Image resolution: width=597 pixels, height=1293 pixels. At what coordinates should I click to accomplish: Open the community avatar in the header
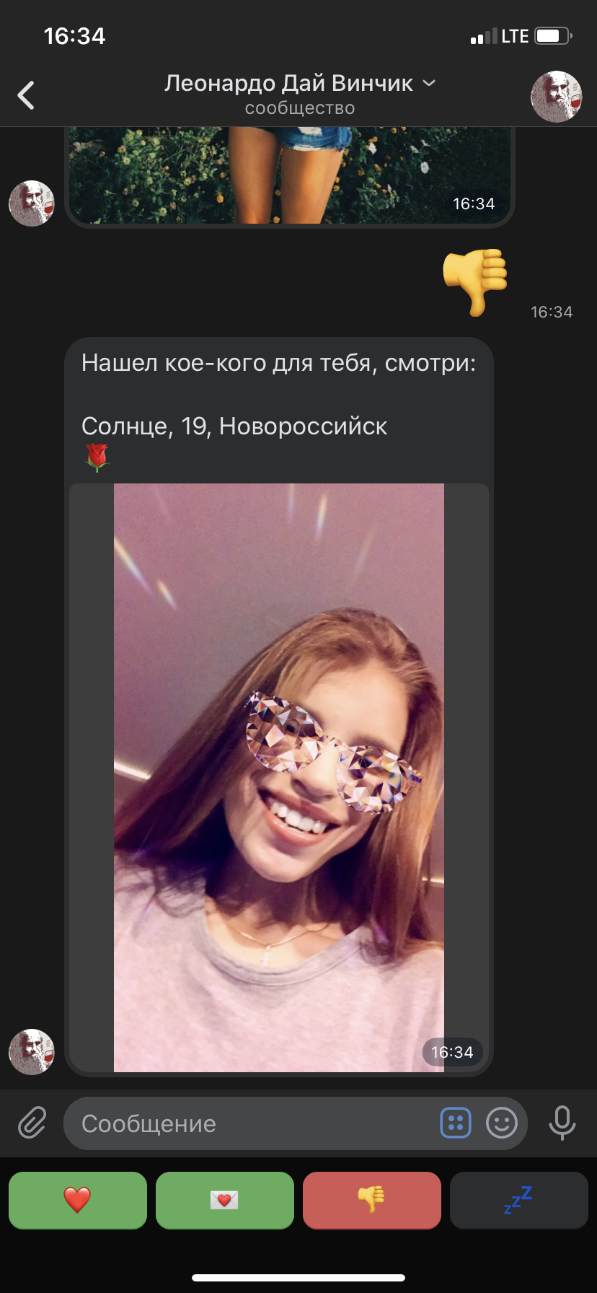pos(556,96)
